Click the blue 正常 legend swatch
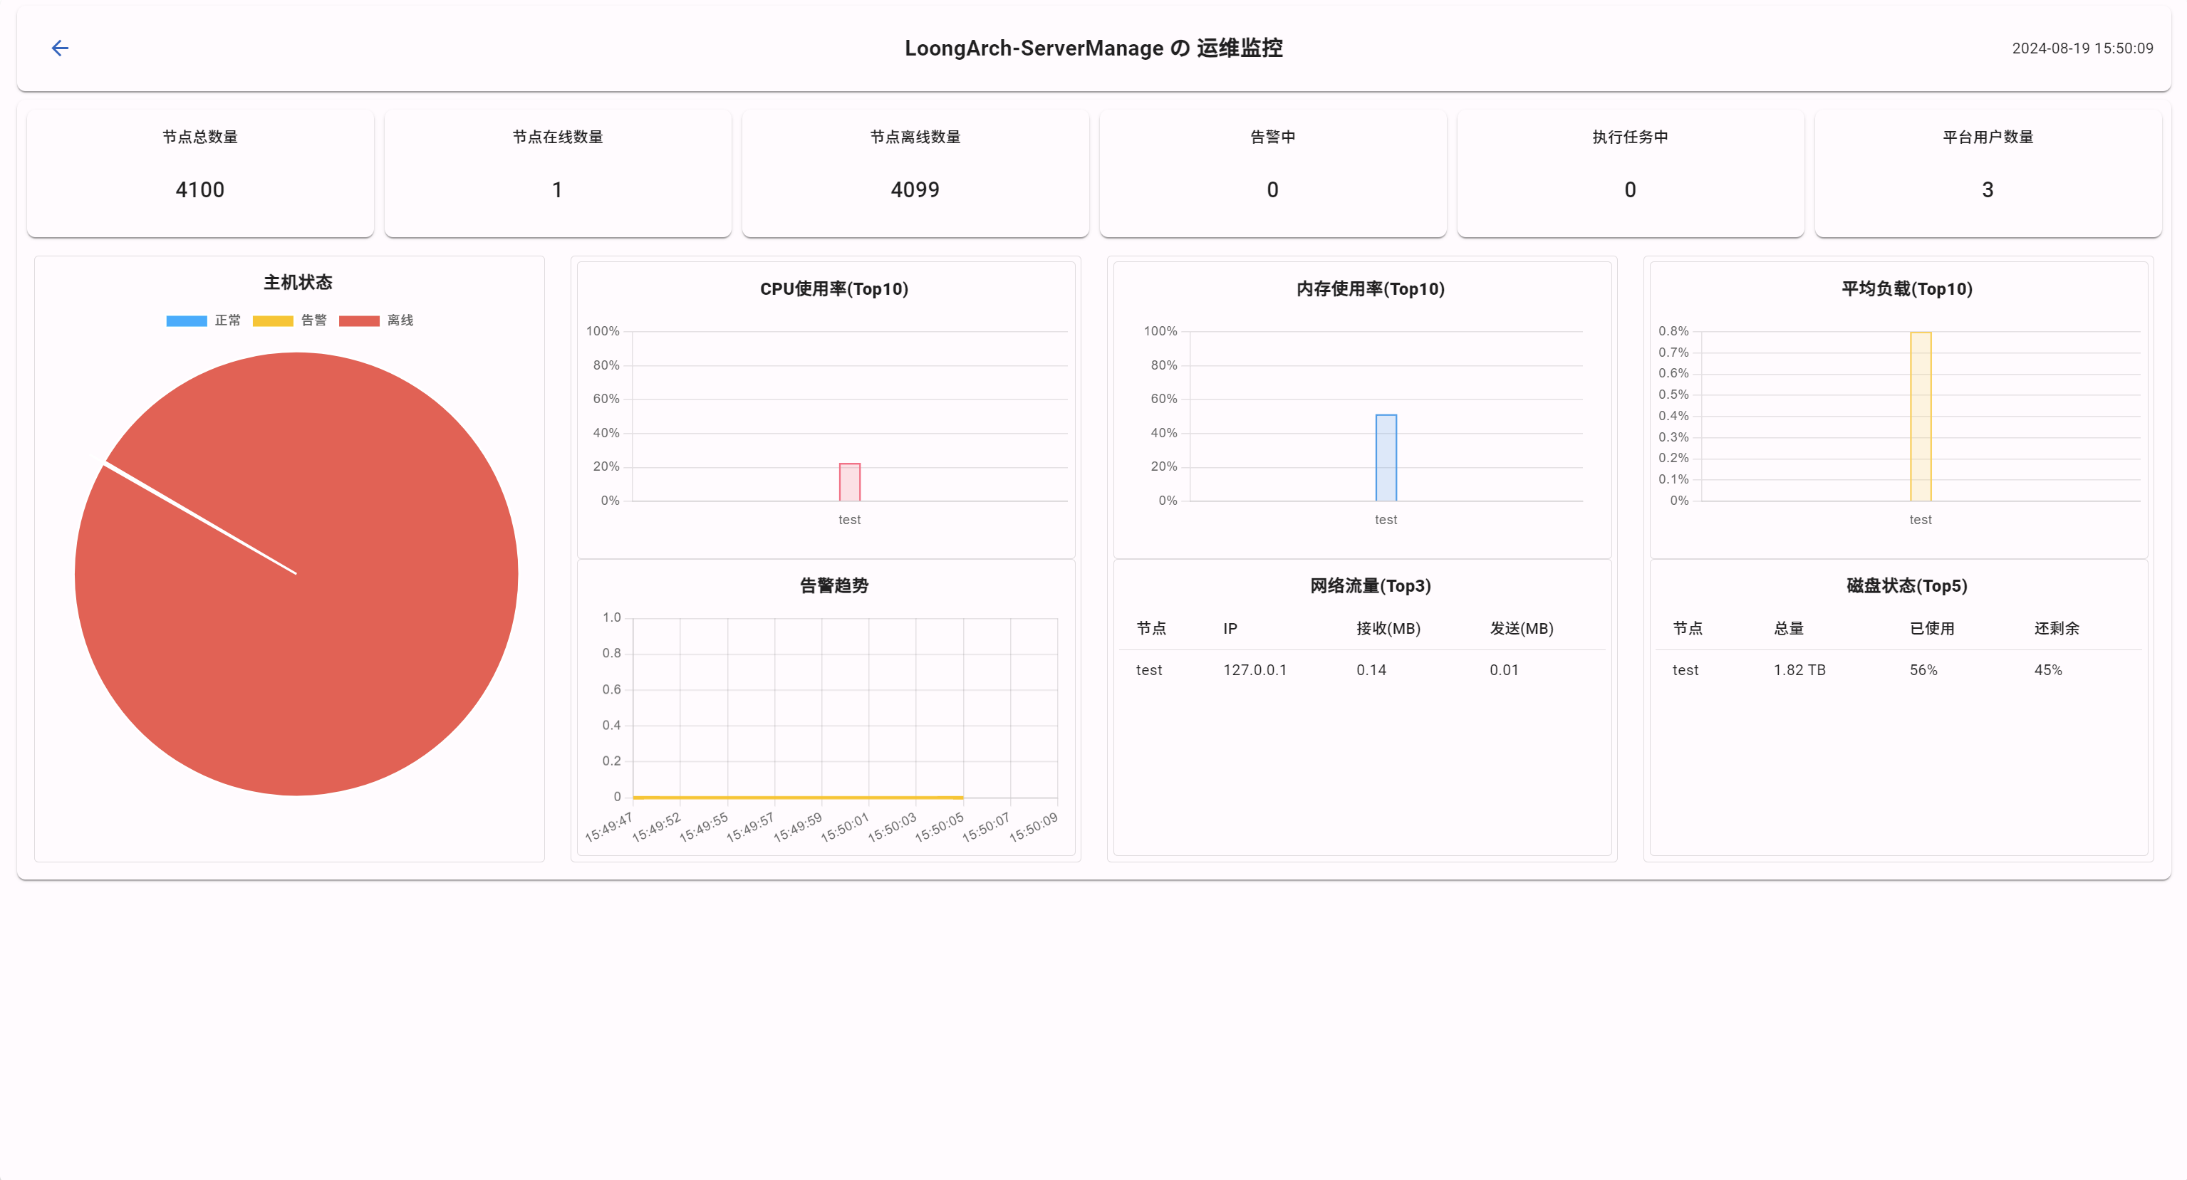Screen dimensions: 2187x1180 point(186,321)
